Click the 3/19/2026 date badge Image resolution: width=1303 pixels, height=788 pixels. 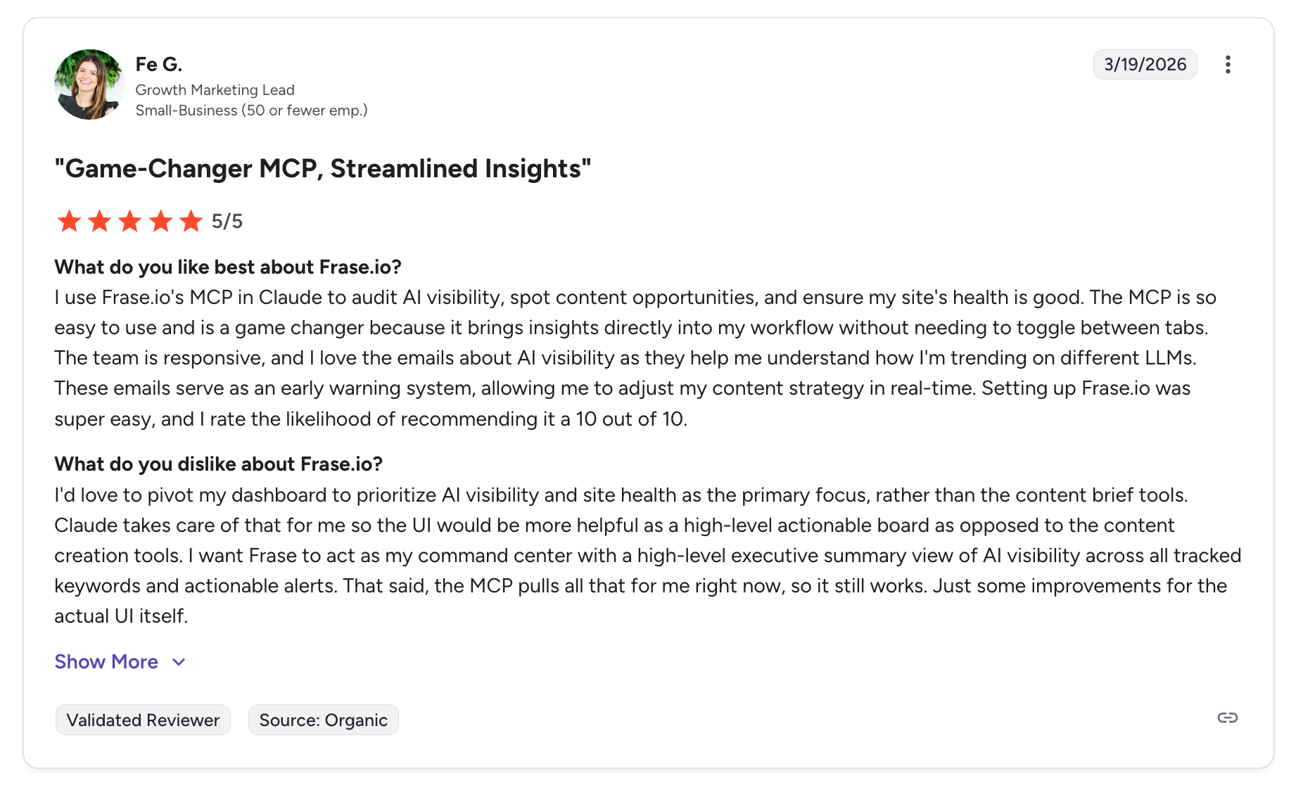pyautogui.click(x=1145, y=65)
